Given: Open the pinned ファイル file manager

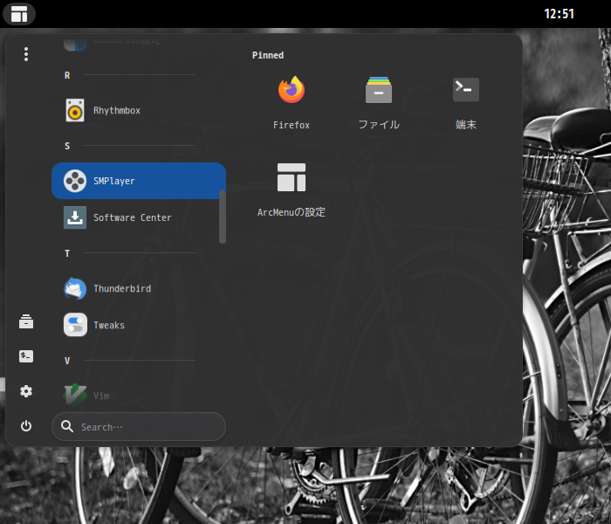Looking at the screenshot, I should tap(379, 103).
